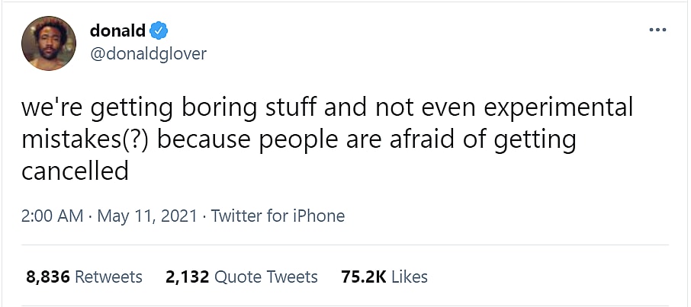Viewport: 691px width, 307px height.
Task: Click the word "cancelled" in the tweet
Action: tap(75, 171)
